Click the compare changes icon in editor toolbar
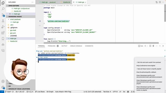 [156, 2]
